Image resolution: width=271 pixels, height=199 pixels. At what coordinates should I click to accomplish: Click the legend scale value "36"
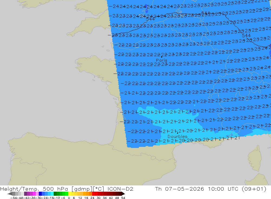pyautogui.click(x=105, y=198)
